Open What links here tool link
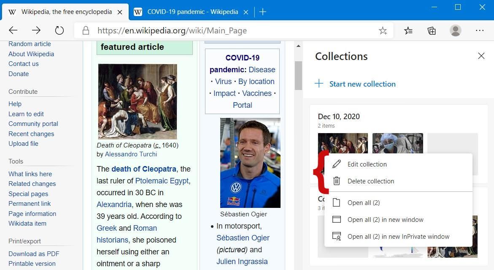Viewport: 494px width, 270px height. coord(30,174)
